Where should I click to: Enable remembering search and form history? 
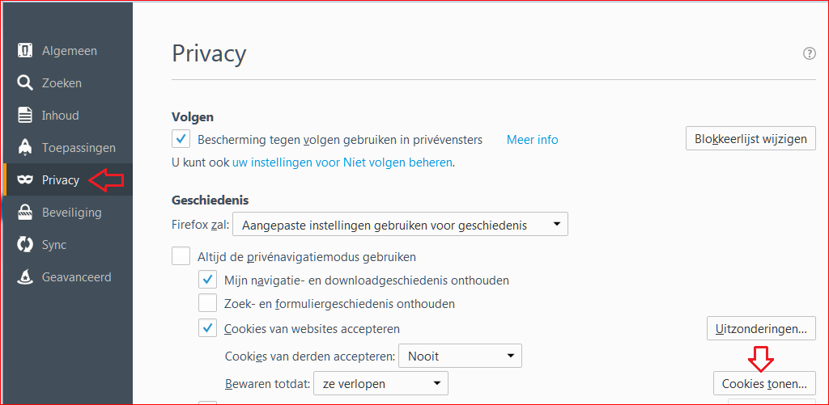(x=208, y=304)
